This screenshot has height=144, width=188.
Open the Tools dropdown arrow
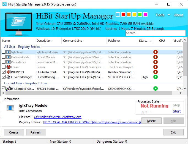tap(169, 15)
